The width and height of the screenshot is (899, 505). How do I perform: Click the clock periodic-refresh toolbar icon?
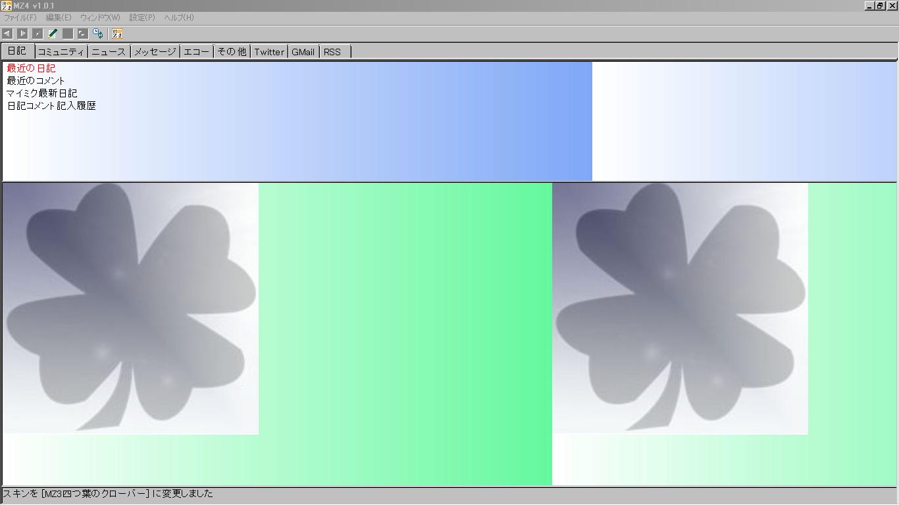(x=97, y=34)
